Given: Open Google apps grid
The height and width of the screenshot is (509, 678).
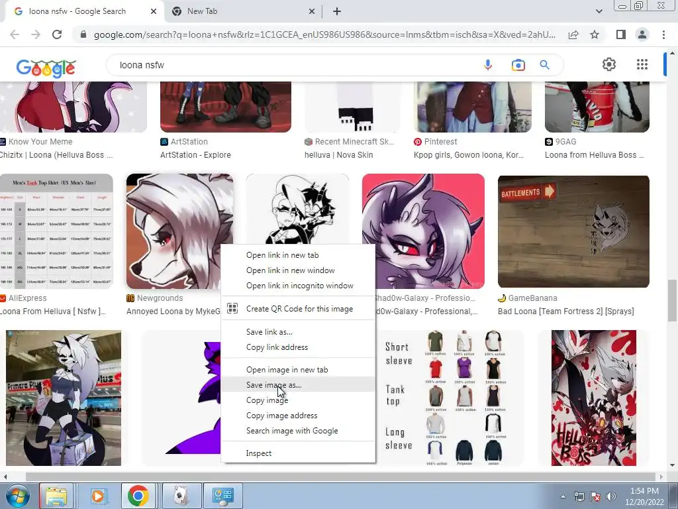Looking at the screenshot, I should tap(642, 64).
